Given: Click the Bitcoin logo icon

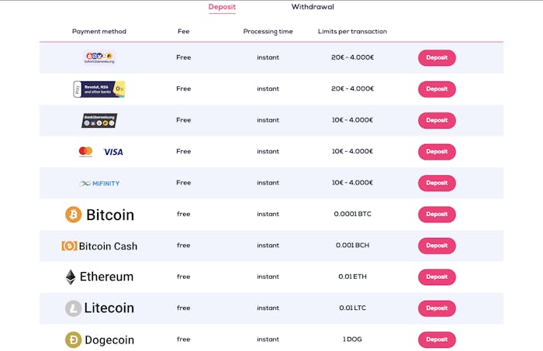Looking at the screenshot, I should click(74, 215).
